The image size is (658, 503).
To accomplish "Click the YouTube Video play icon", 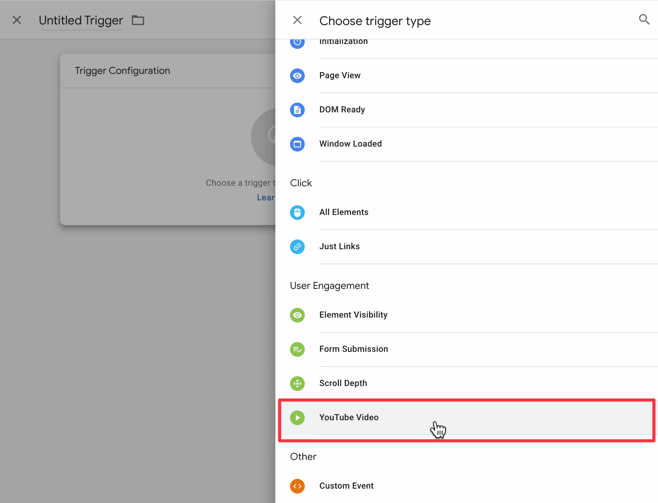I will [297, 418].
